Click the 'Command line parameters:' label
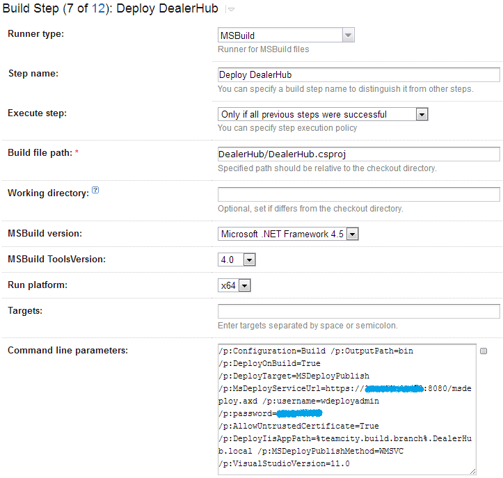 click(67, 350)
